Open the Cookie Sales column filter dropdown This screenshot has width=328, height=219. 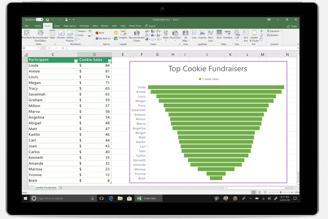pos(110,61)
